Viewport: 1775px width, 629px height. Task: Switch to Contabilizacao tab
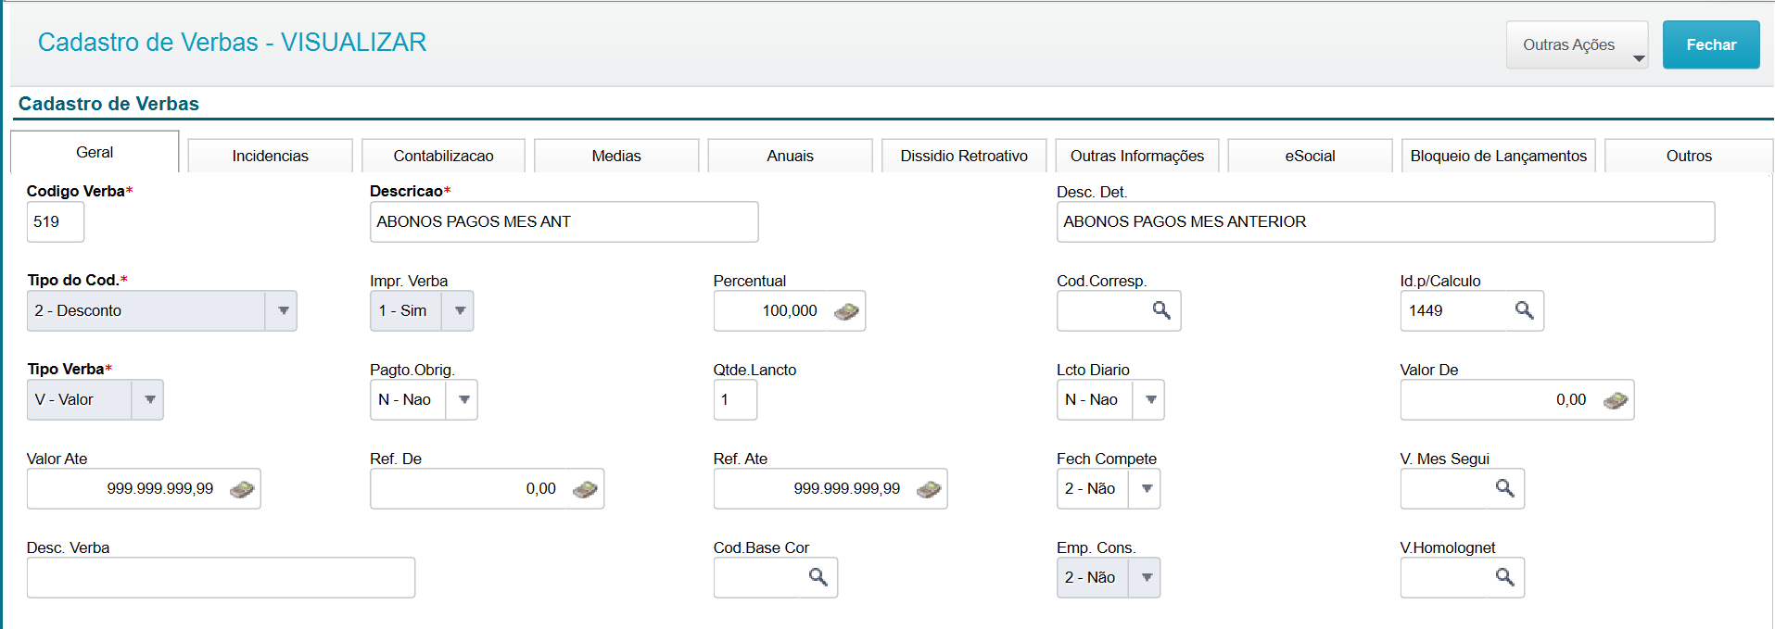[x=443, y=156]
